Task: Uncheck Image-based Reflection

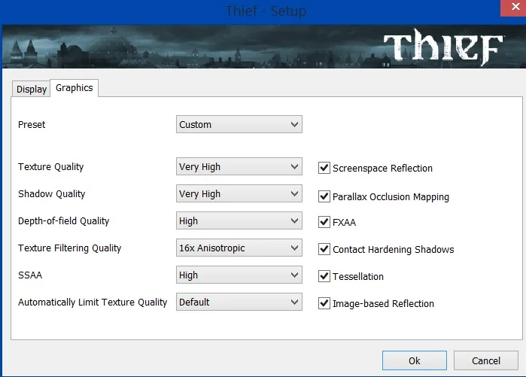Action: (x=324, y=303)
